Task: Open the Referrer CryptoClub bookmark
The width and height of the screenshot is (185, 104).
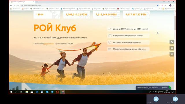Action: coord(68,9)
